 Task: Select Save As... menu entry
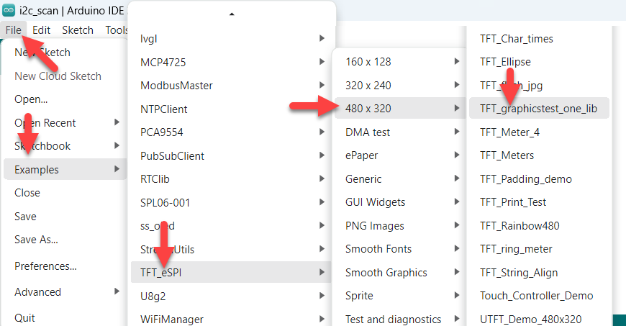coord(36,240)
